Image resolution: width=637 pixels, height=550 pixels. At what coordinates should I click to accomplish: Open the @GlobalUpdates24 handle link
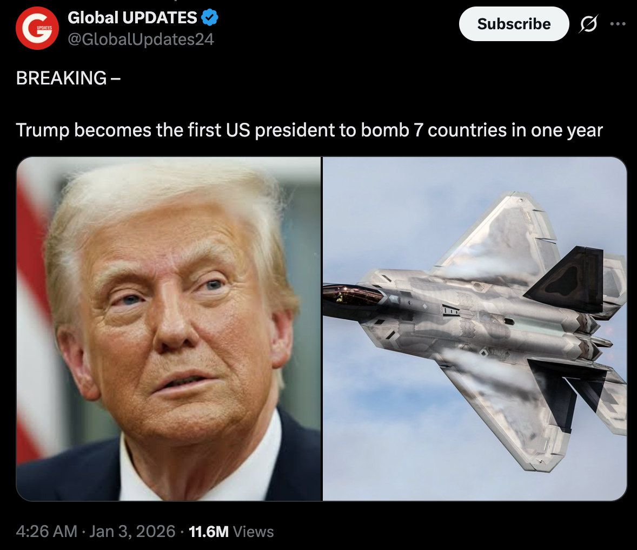coord(141,40)
